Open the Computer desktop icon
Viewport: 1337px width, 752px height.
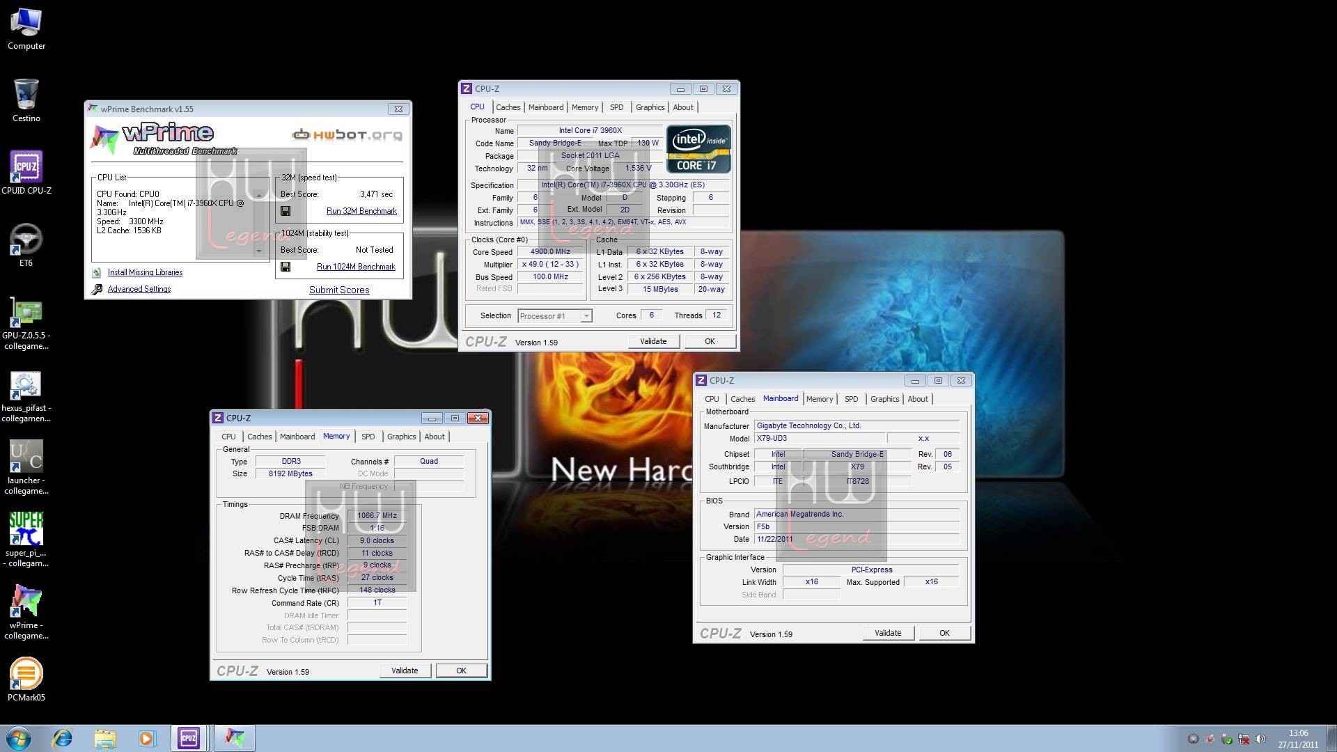coord(26,29)
